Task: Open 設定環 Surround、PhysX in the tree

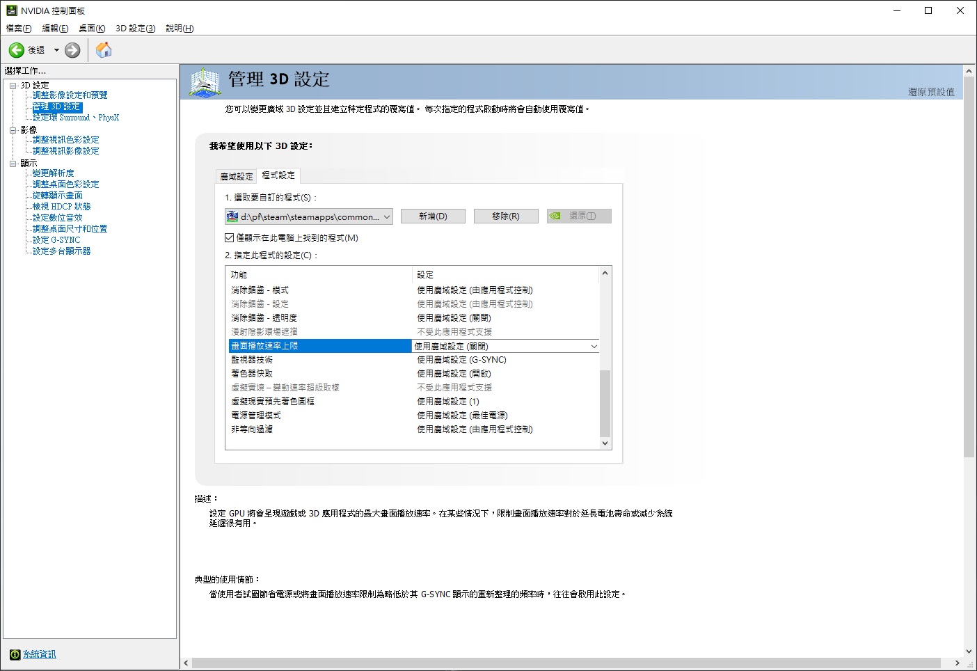Action: [76, 118]
